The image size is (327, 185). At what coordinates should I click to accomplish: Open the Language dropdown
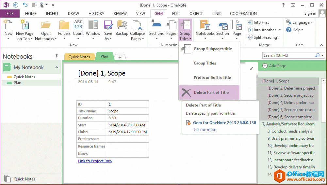(299, 22)
